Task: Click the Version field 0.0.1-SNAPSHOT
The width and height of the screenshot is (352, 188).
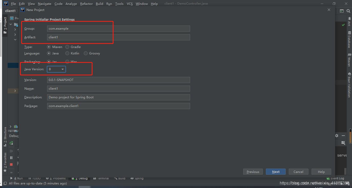Action: pyautogui.click(x=118, y=80)
